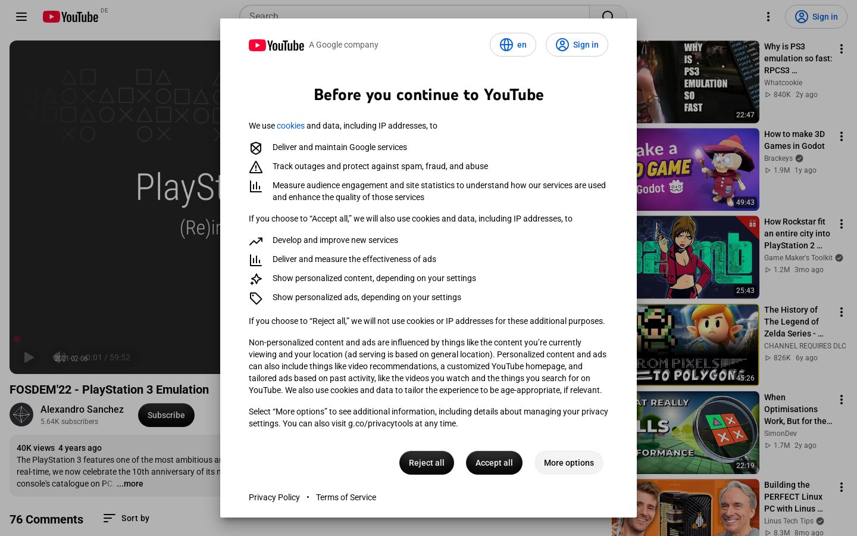Click the YouTube logo in the consent dialog
The image size is (857, 536).
pos(276,45)
